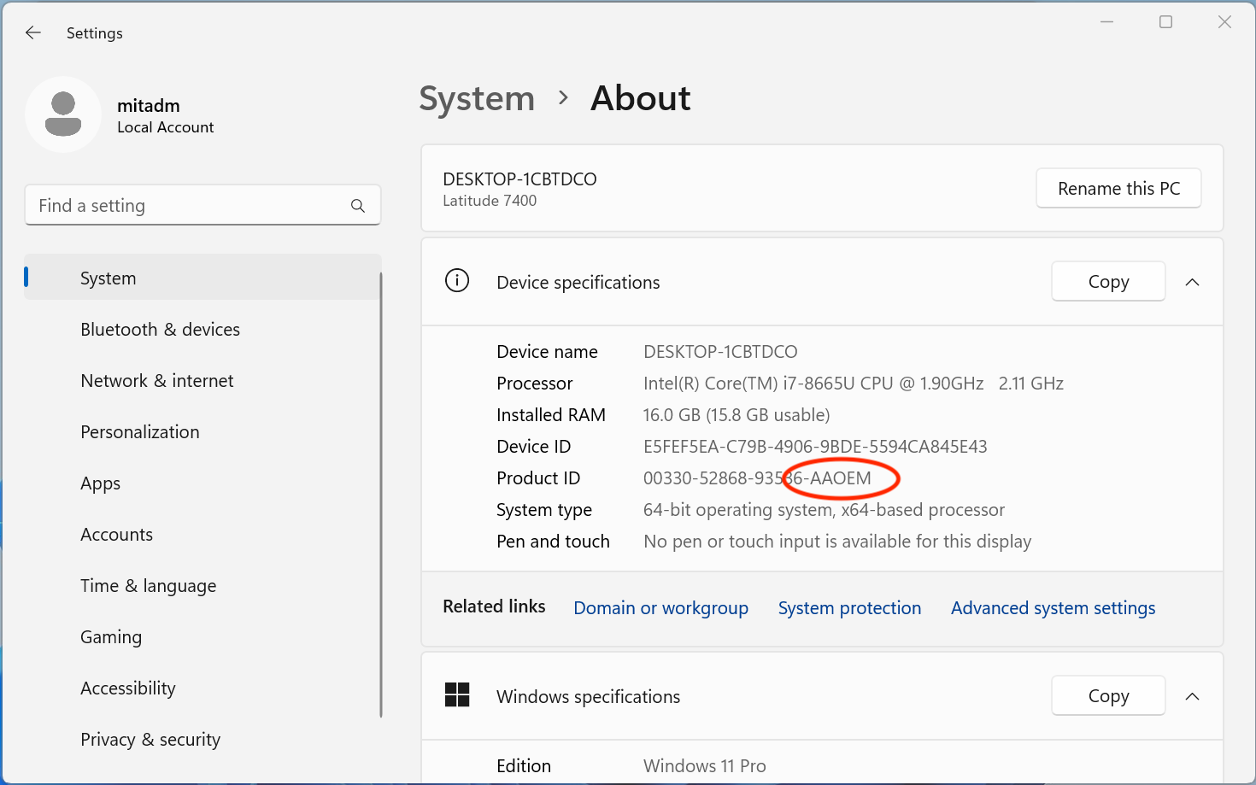Click the Product ID value 00330-52868
This screenshot has height=785, width=1256.
757,478
